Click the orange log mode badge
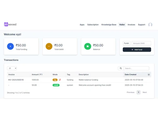158x119 pixels. [x=55, y=80]
